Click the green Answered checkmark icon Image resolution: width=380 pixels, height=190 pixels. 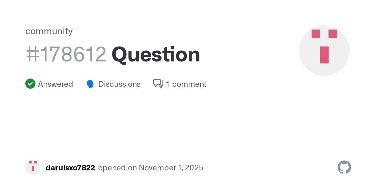[30, 84]
